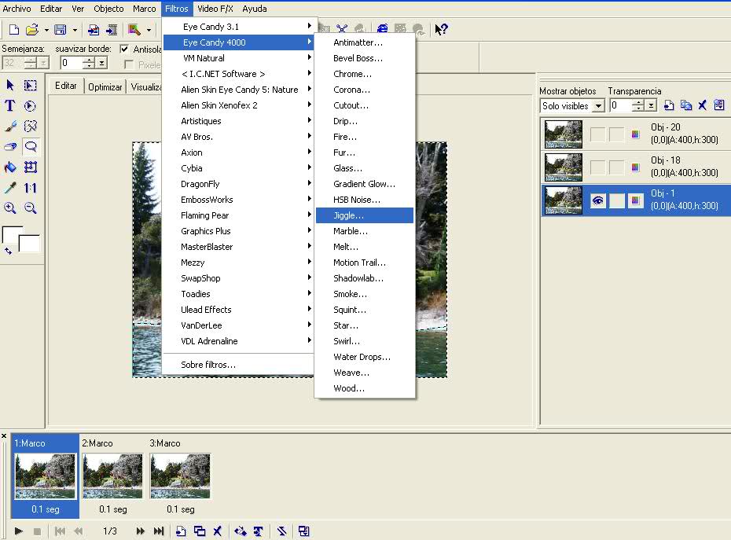Delete frame in frame panel toolbar
The image size is (731, 540).
pyautogui.click(x=217, y=531)
